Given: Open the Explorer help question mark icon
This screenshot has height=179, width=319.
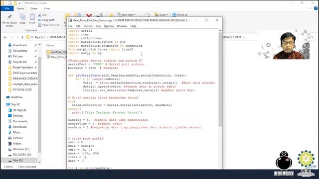Looking at the screenshot, I should [316, 8].
